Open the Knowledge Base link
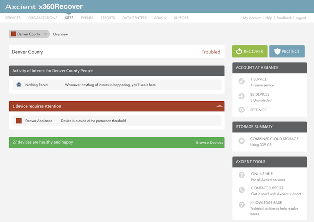This screenshot has height=222, width=314. tap(266, 203)
